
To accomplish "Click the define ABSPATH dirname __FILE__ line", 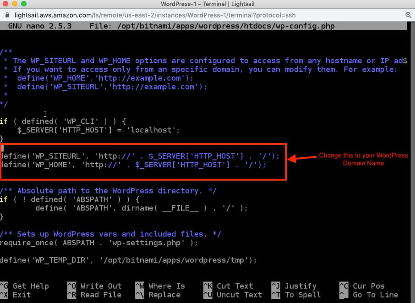I will pos(142,208).
